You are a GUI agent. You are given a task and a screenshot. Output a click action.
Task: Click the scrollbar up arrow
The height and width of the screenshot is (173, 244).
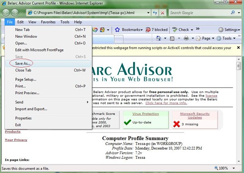[239, 59]
